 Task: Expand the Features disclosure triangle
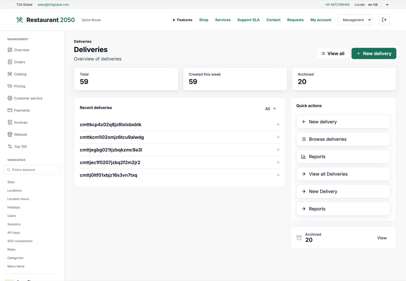(x=174, y=20)
